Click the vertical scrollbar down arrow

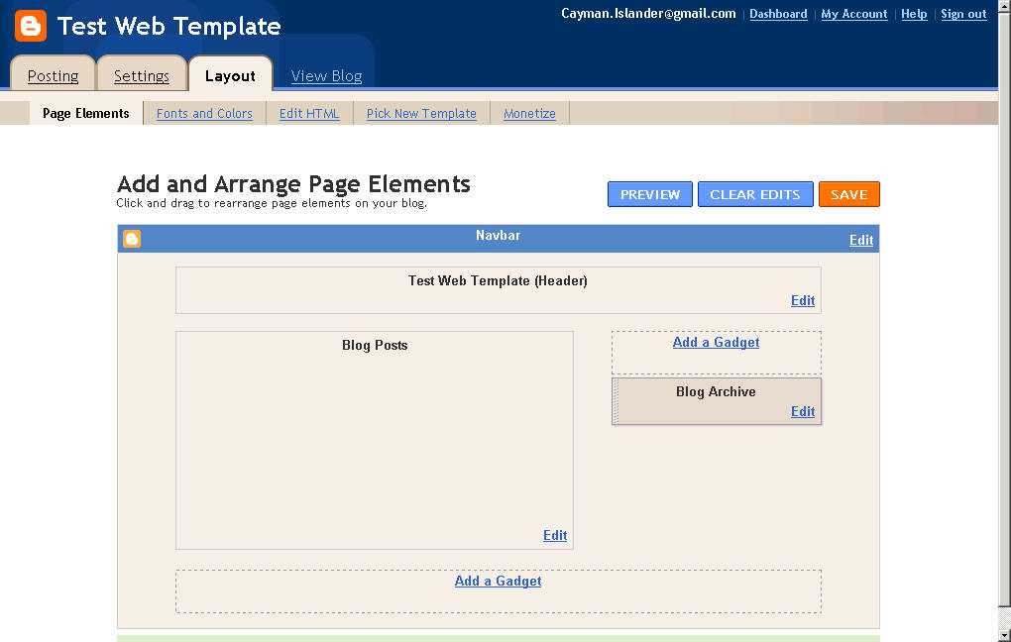(1004, 635)
